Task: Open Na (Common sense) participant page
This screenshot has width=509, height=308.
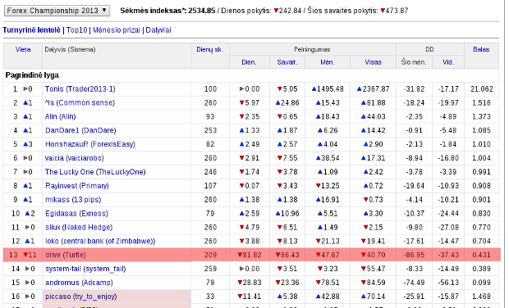Action: (80, 102)
